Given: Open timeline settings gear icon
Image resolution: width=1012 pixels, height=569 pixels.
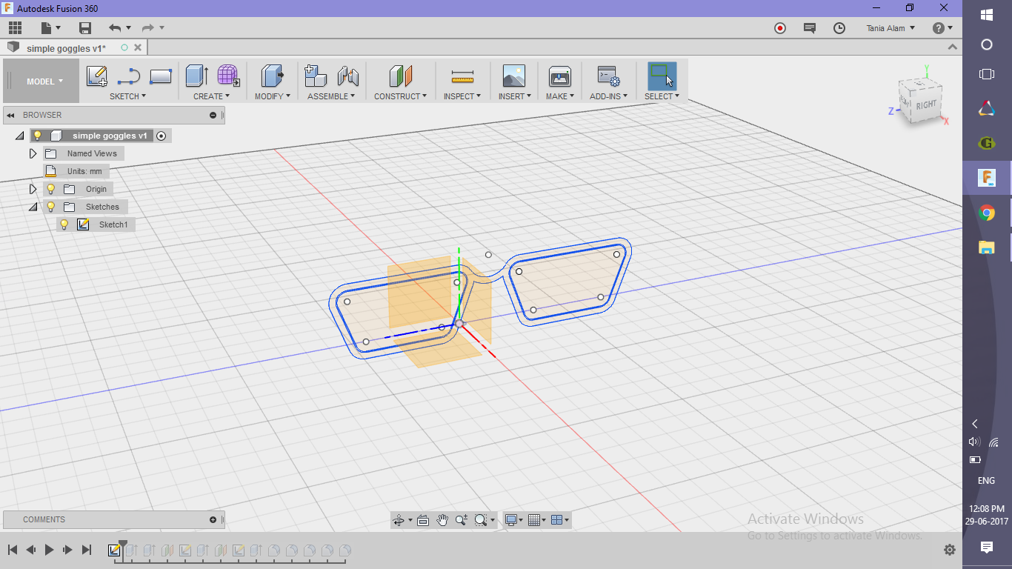Looking at the screenshot, I should (x=950, y=550).
